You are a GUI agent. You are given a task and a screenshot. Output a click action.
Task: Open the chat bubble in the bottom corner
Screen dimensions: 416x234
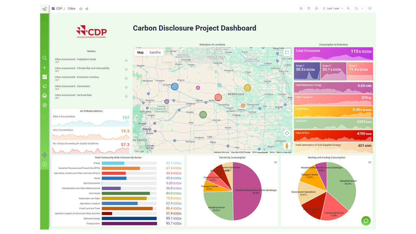(x=366, y=221)
